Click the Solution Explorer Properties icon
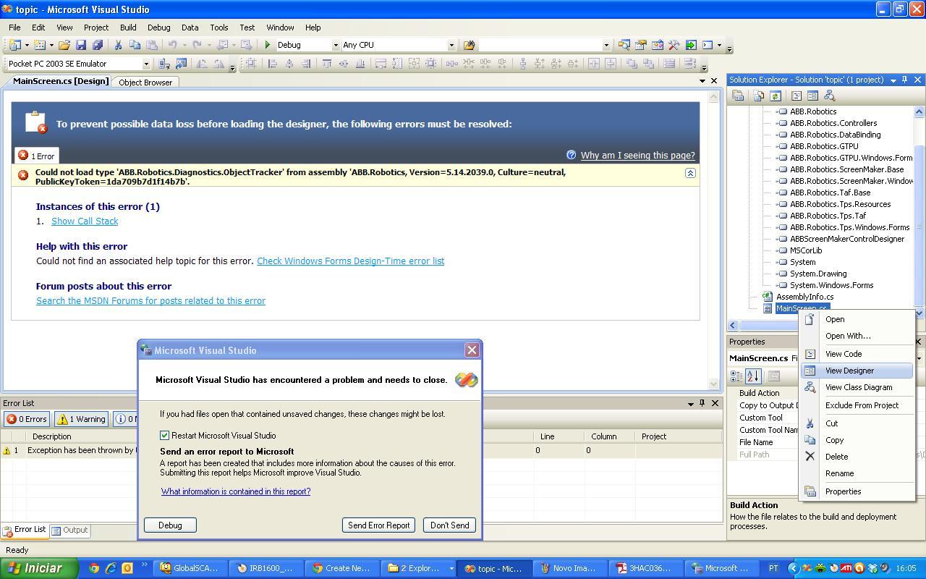Viewport: 926px width, 579px height. point(738,96)
